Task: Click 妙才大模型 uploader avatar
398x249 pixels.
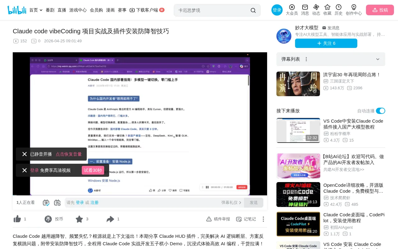Action: pyautogui.click(x=284, y=36)
